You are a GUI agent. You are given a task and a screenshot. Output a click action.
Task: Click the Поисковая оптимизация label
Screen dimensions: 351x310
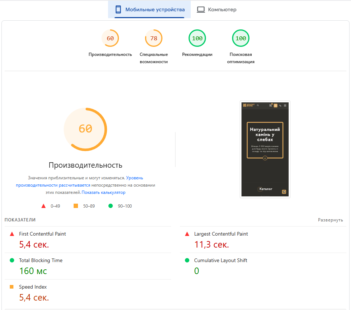[x=241, y=58]
